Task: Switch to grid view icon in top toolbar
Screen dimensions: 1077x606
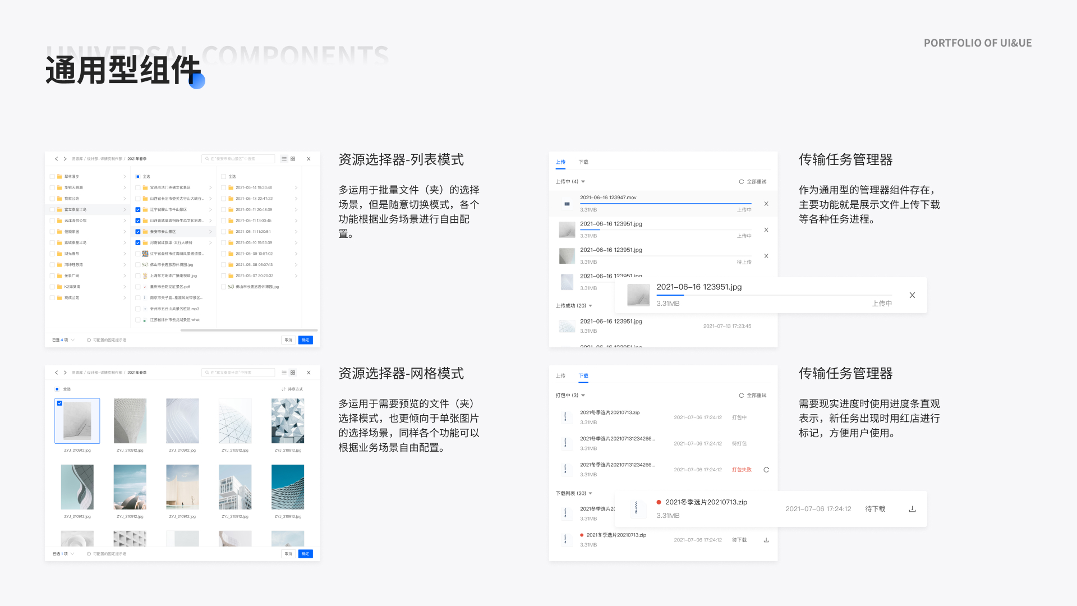Action: click(293, 159)
